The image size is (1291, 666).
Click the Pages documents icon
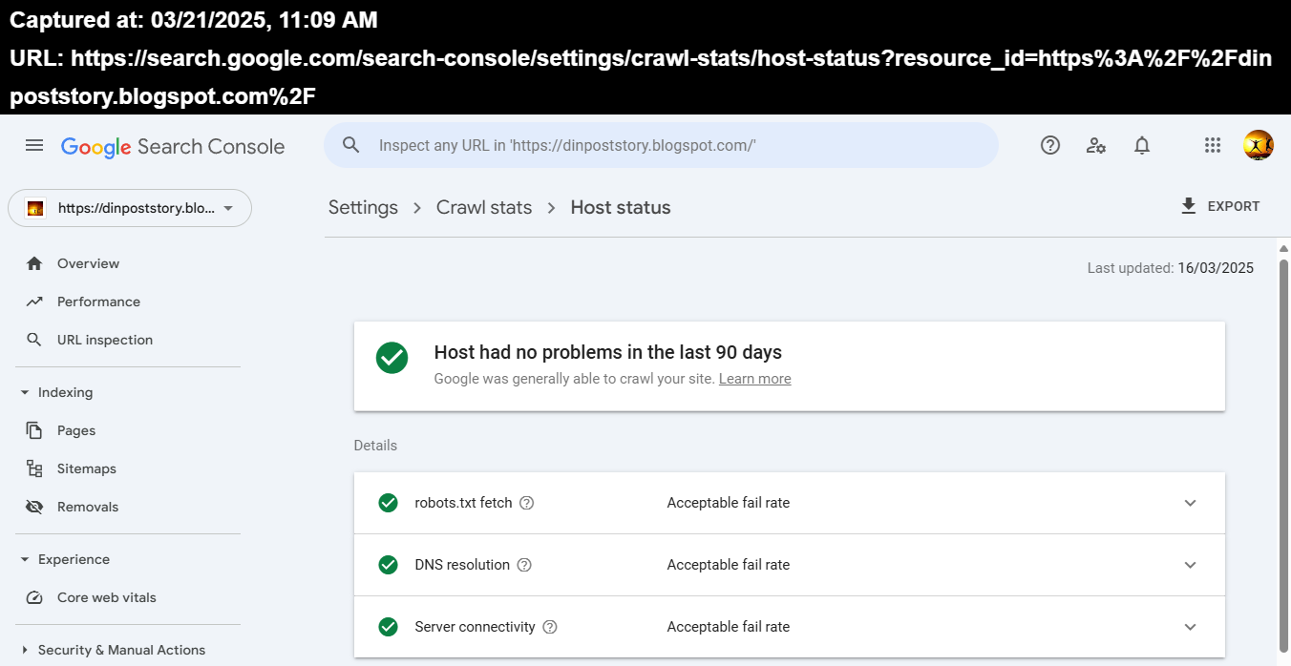[x=34, y=430]
